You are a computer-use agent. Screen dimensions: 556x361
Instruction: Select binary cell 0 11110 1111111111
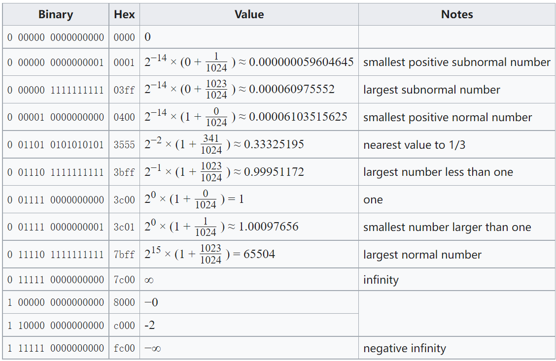click(x=56, y=255)
